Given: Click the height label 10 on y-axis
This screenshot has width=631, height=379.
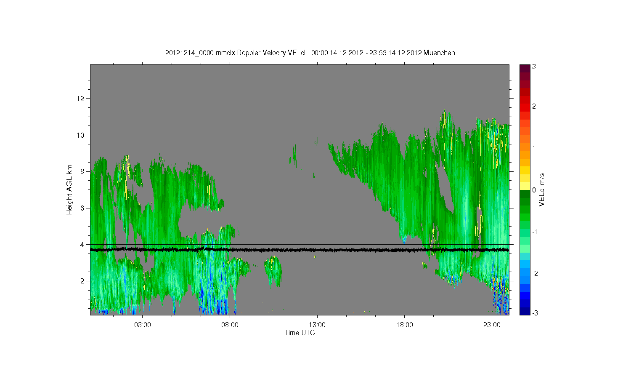Looking at the screenshot, I should [81, 135].
